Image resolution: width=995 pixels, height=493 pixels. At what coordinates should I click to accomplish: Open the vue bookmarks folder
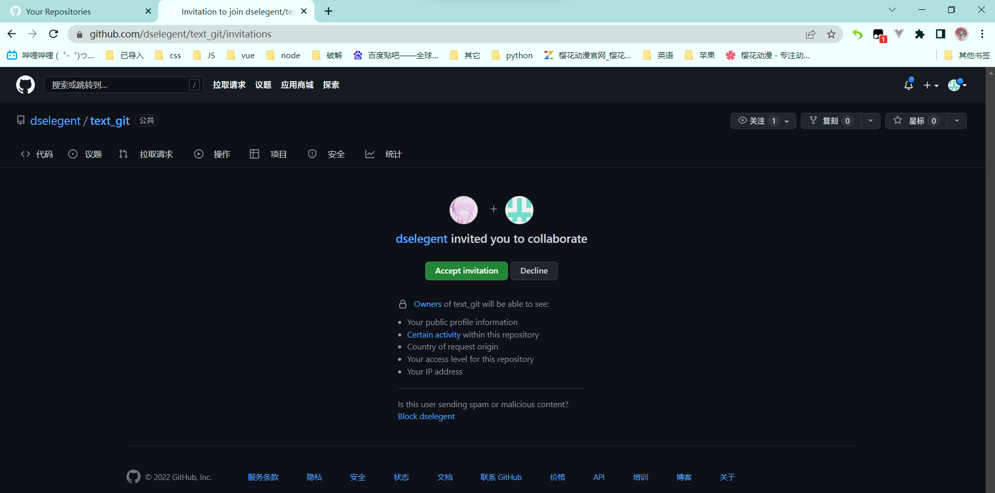(241, 56)
